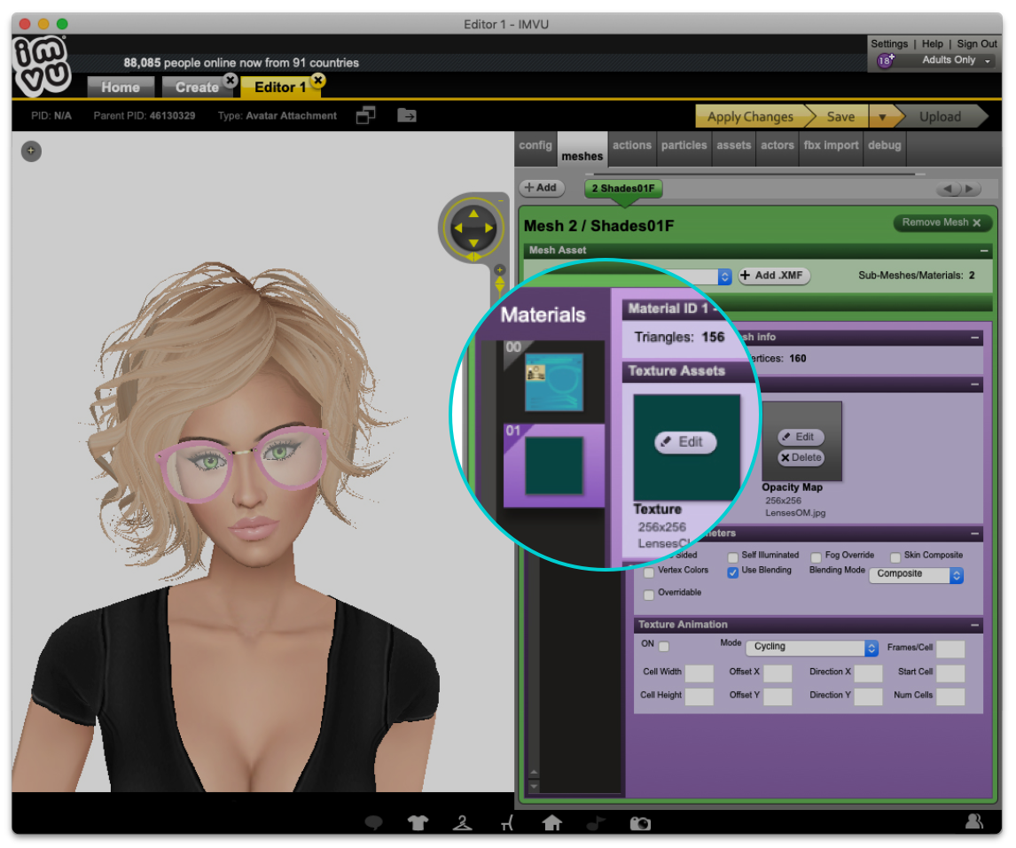Image resolution: width=1016 pixels, height=848 pixels.
Task: Select the 2 Shades01F mesh tab
Action: click(x=623, y=189)
